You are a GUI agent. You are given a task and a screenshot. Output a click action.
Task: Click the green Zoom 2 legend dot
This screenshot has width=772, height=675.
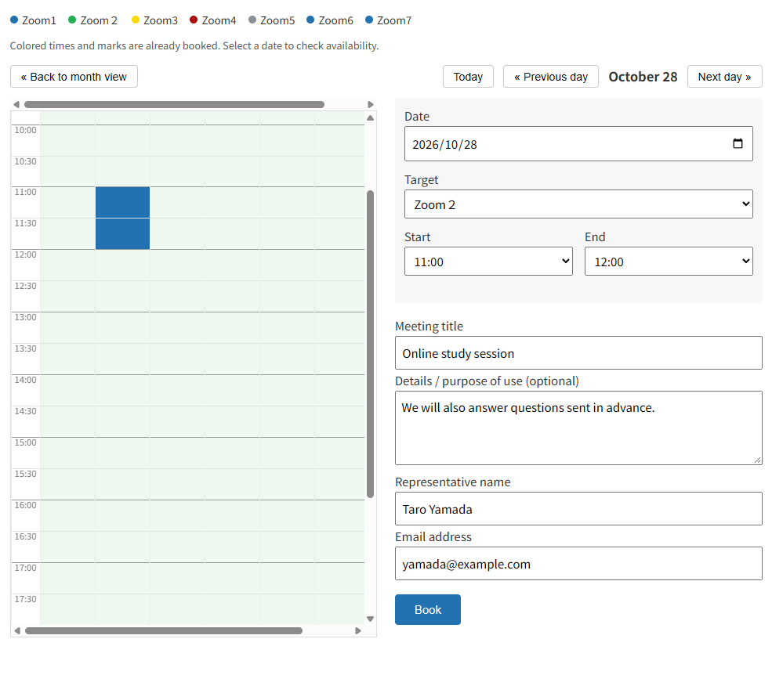pyautogui.click(x=72, y=20)
